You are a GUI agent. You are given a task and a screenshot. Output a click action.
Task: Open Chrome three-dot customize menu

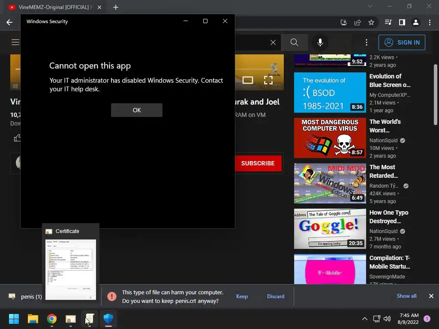(x=430, y=22)
